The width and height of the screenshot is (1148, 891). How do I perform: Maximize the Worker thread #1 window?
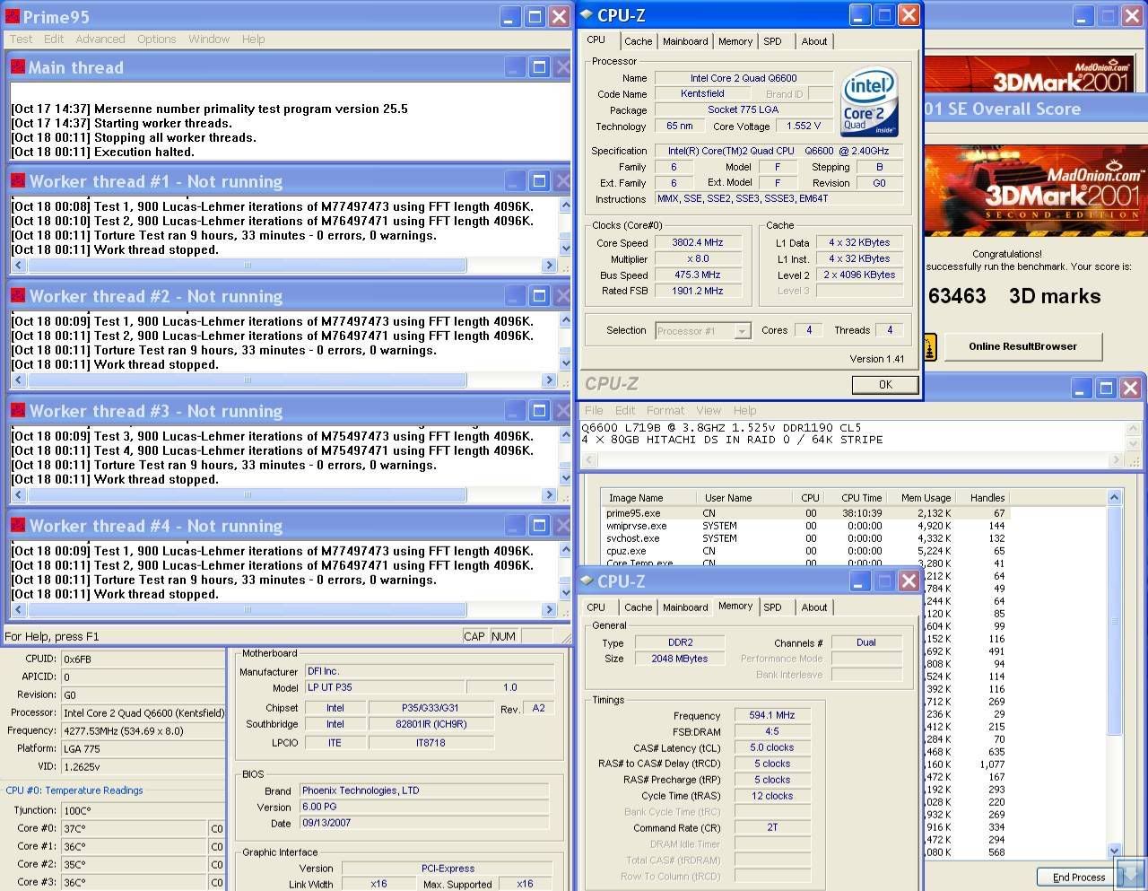click(539, 181)
